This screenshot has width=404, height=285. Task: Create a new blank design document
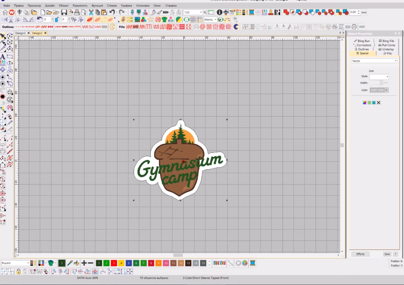point(43,12)
